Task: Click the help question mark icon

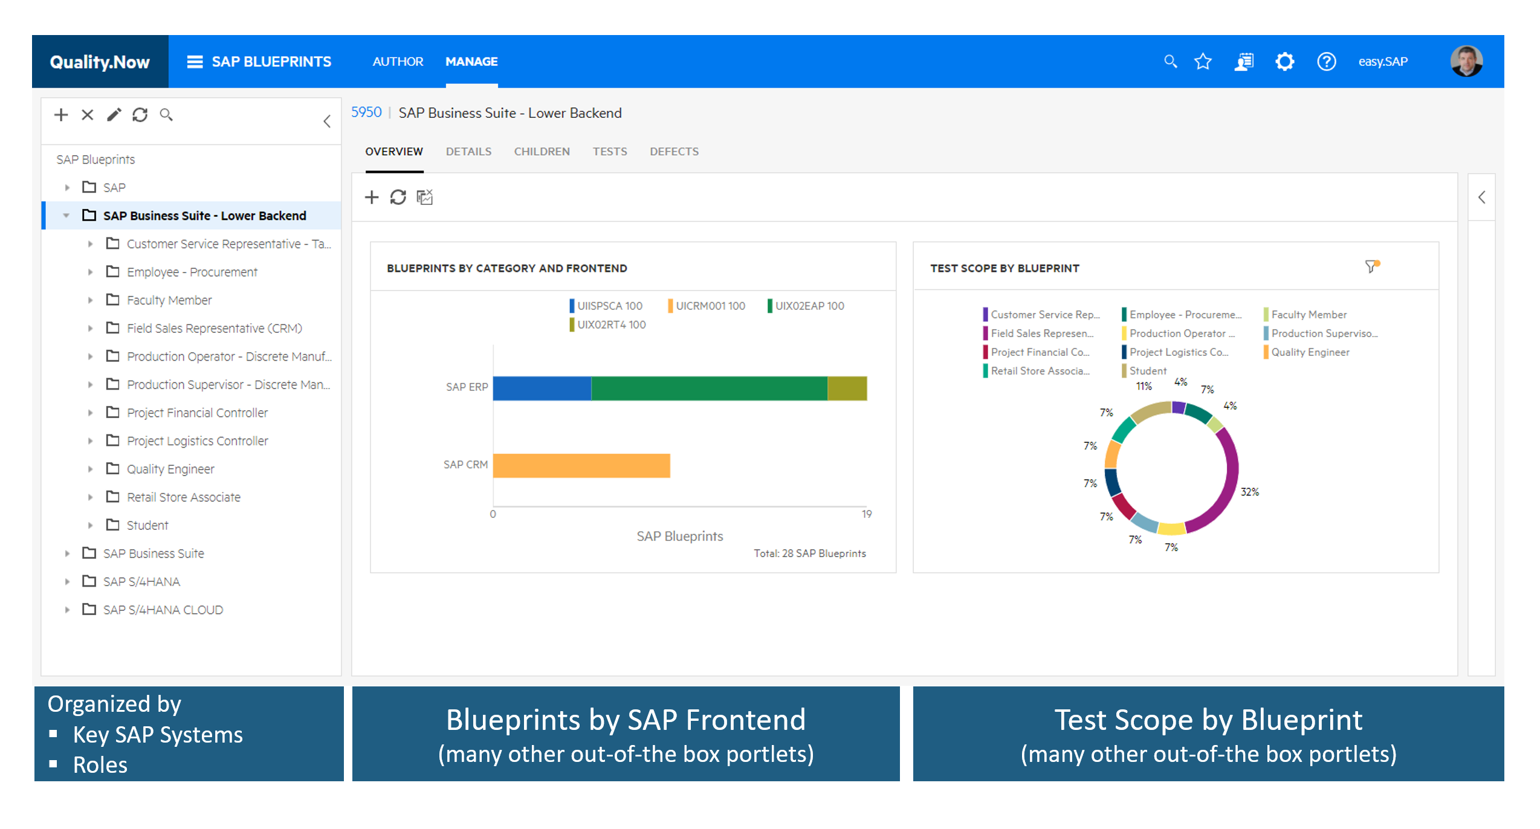Action: (x=1326, y=62)
